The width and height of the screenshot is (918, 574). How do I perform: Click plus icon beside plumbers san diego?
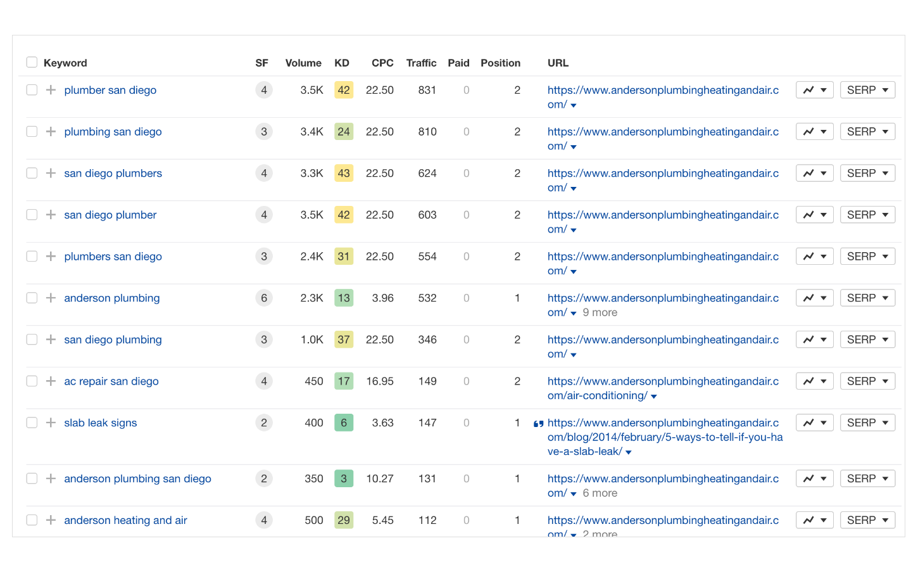tap(51, 257)
